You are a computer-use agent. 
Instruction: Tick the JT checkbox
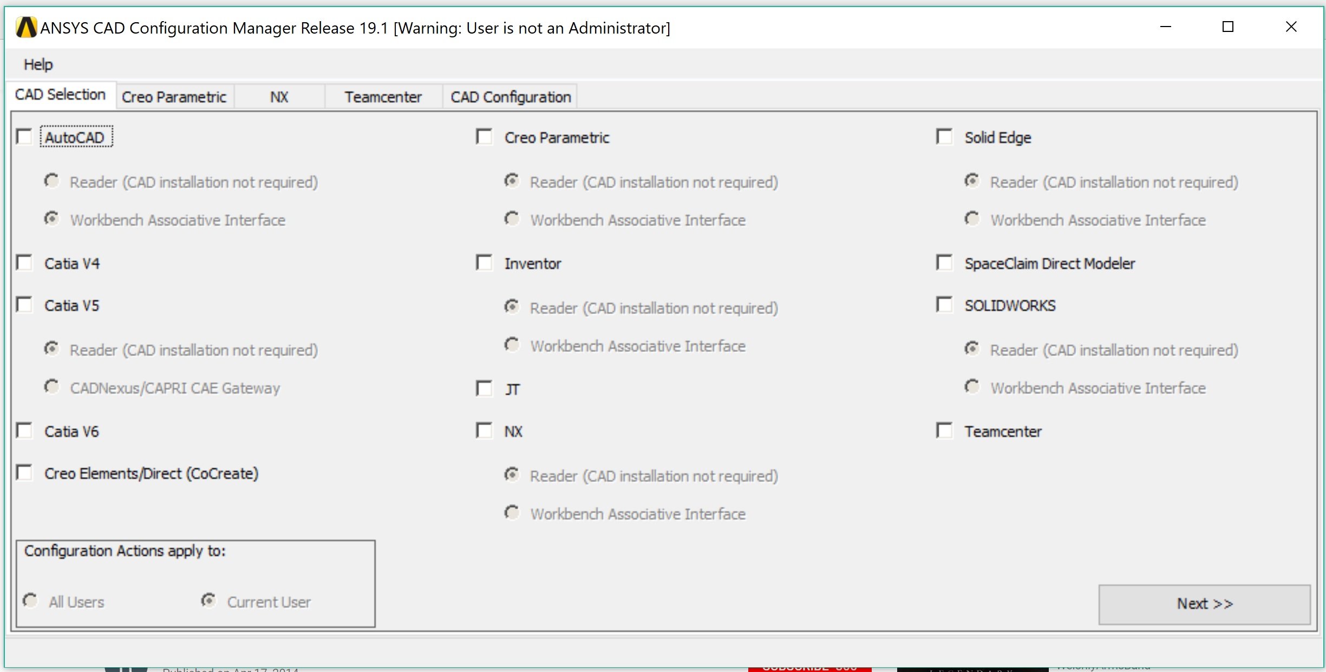484,389
